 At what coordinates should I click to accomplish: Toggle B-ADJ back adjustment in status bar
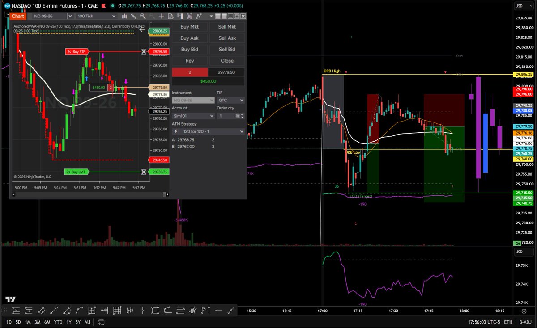524,322
